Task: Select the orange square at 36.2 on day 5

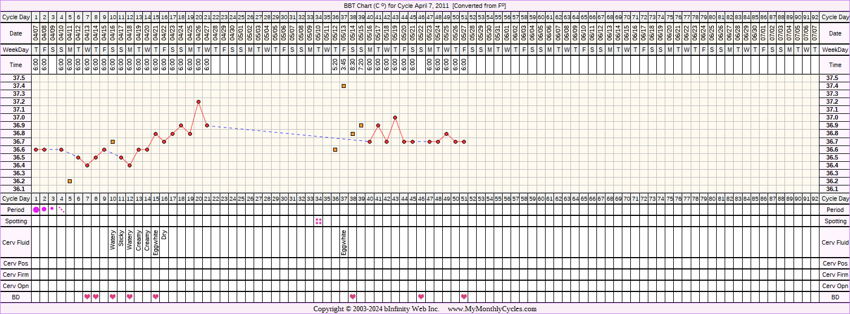Action: (70, 181)
